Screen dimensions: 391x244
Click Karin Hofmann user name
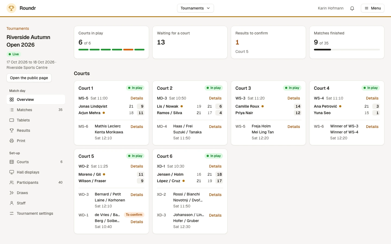pos(331,8)
